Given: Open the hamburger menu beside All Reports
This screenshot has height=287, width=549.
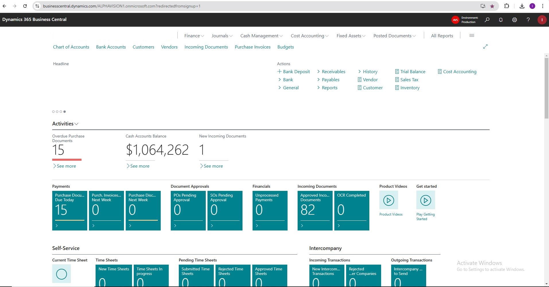Looking at the screenshot, I should (472, 36).
